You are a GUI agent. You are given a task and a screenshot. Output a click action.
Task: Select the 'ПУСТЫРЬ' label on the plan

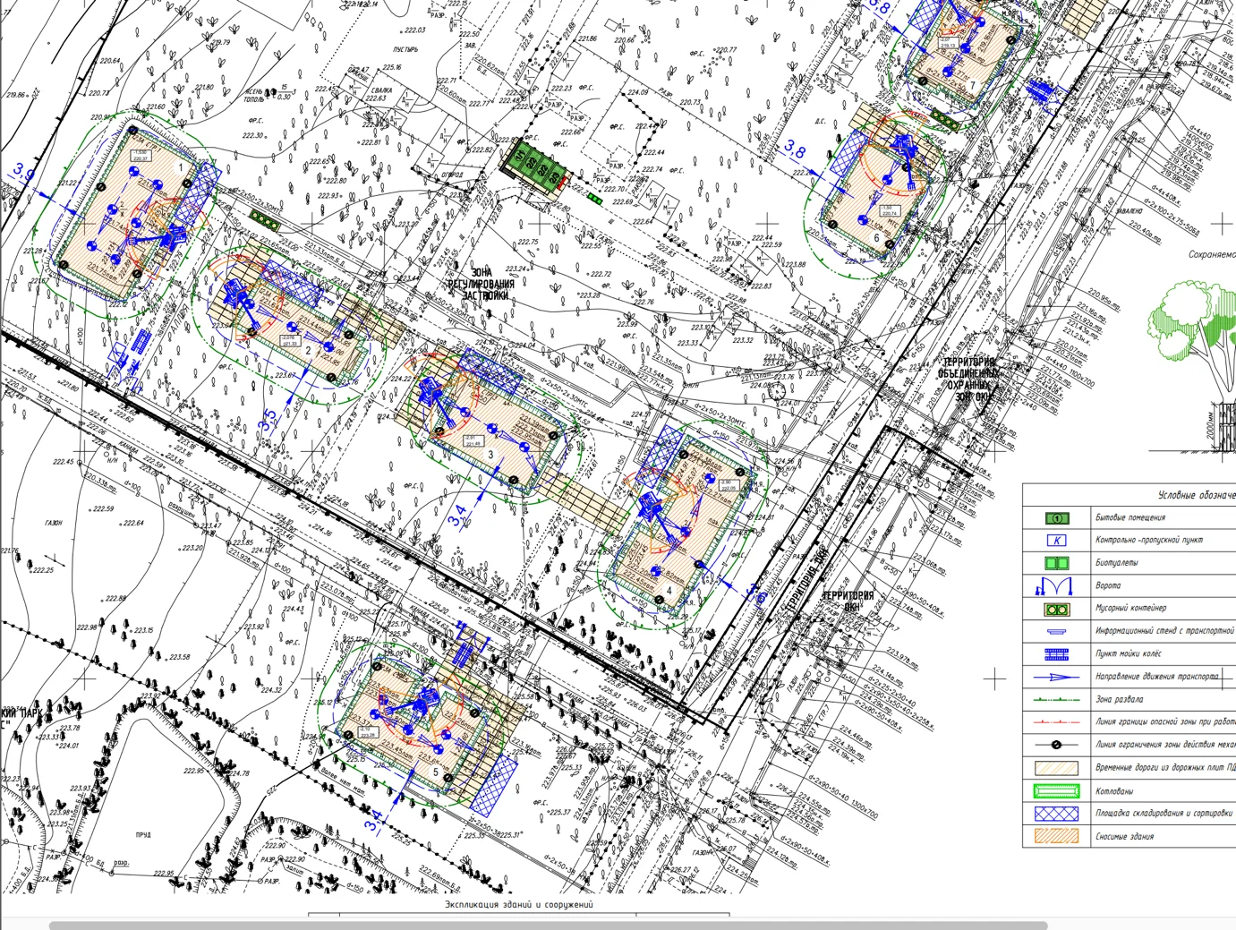tap(405, 50)
